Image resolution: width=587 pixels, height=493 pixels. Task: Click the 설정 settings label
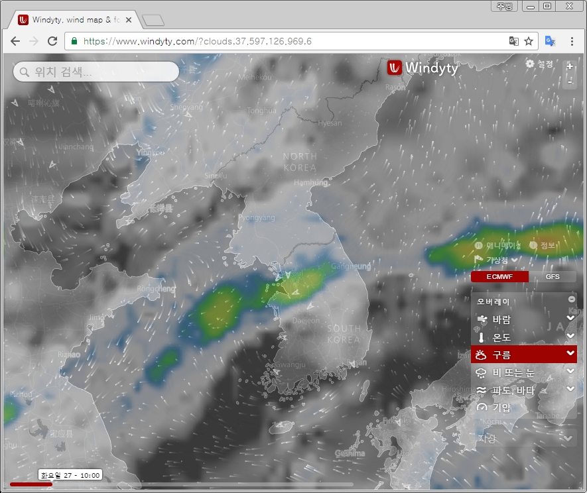pos(545,64)
